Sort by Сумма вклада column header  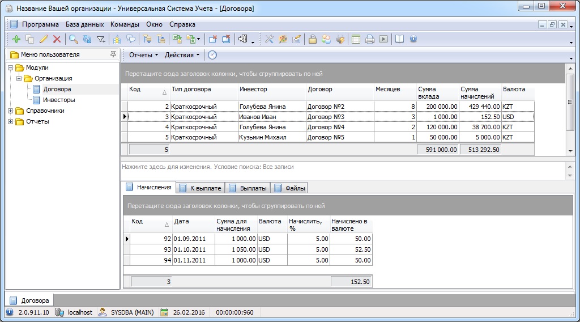click(438, 92)
